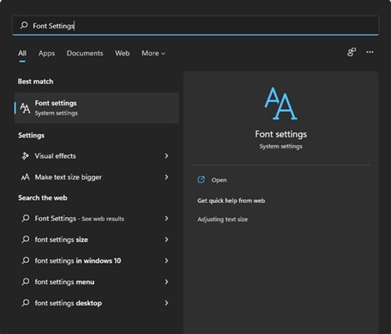Screen dimensions: 391x334
Task: Click the Font settings AA icon in Best match
Action: pos(25,108)
